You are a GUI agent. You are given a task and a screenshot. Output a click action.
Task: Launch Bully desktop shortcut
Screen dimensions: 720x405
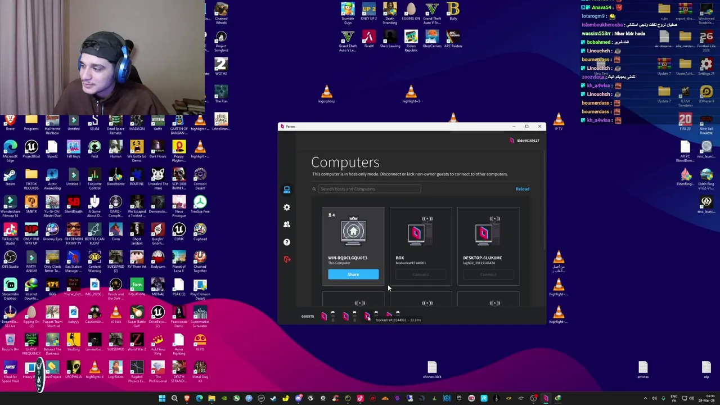click(453, 11)
